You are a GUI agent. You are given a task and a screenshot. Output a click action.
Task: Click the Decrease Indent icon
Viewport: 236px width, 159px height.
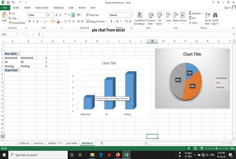coord(79,21)
